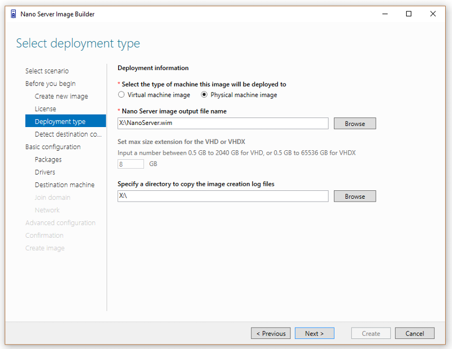Viewport: 452px width, 349px height.
Task: Browse for Nano Server image output file
Action: click(x=355, y=123)
